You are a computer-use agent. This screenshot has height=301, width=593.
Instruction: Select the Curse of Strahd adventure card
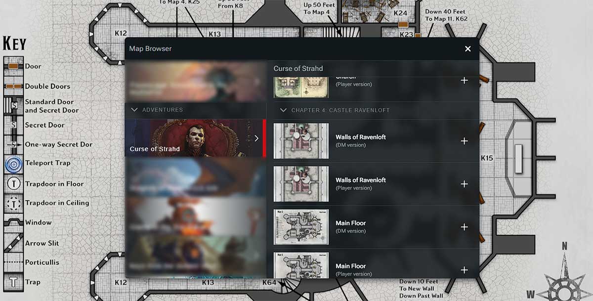click(195, 138)
